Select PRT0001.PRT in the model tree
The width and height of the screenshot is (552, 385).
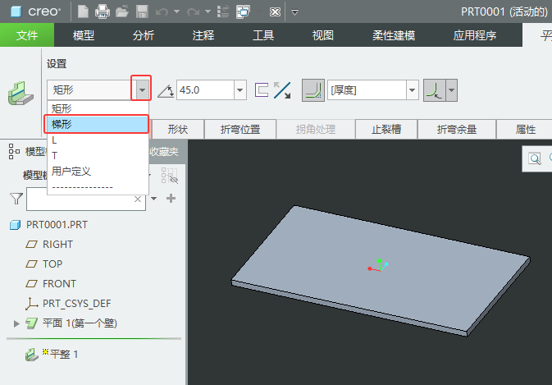coord(57,225)
